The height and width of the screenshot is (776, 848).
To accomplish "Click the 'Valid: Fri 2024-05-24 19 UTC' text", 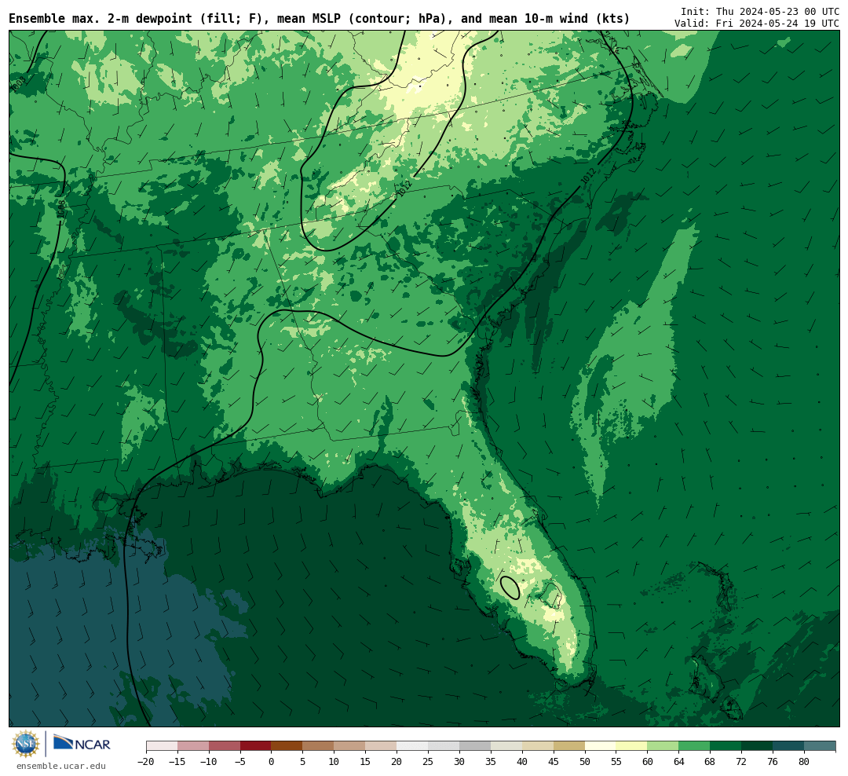I will click(x=757, y=24).
